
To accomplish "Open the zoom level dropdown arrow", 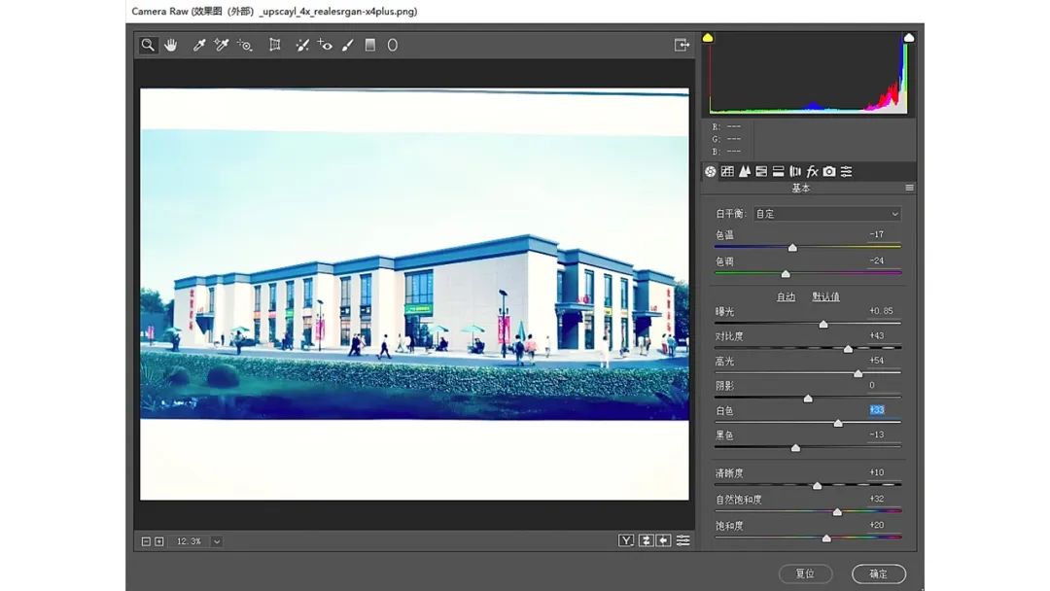I will [217, 541].
